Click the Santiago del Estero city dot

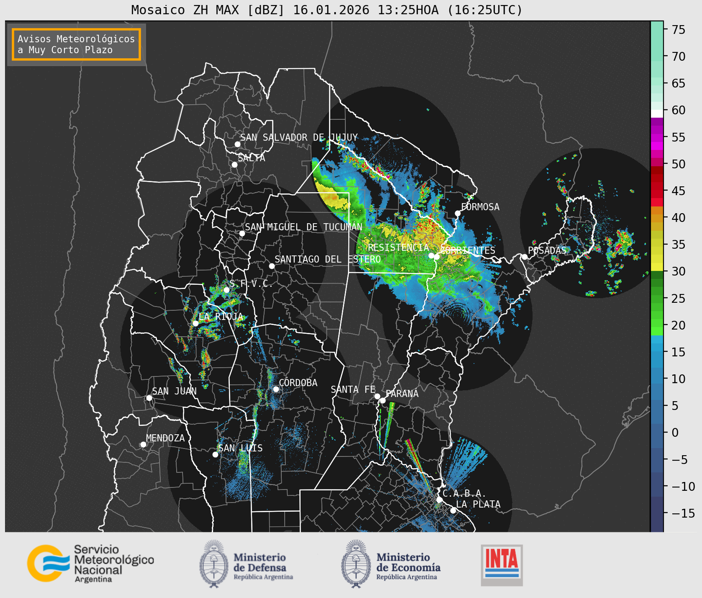(272, 266)
